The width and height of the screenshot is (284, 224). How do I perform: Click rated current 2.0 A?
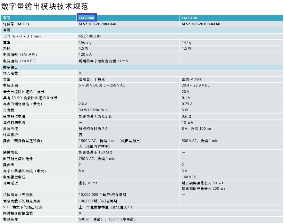(x=83, y=104)
